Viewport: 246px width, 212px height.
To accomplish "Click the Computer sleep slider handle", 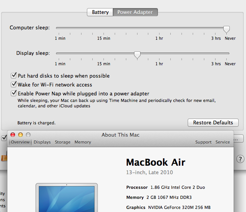I will point(227,29).
